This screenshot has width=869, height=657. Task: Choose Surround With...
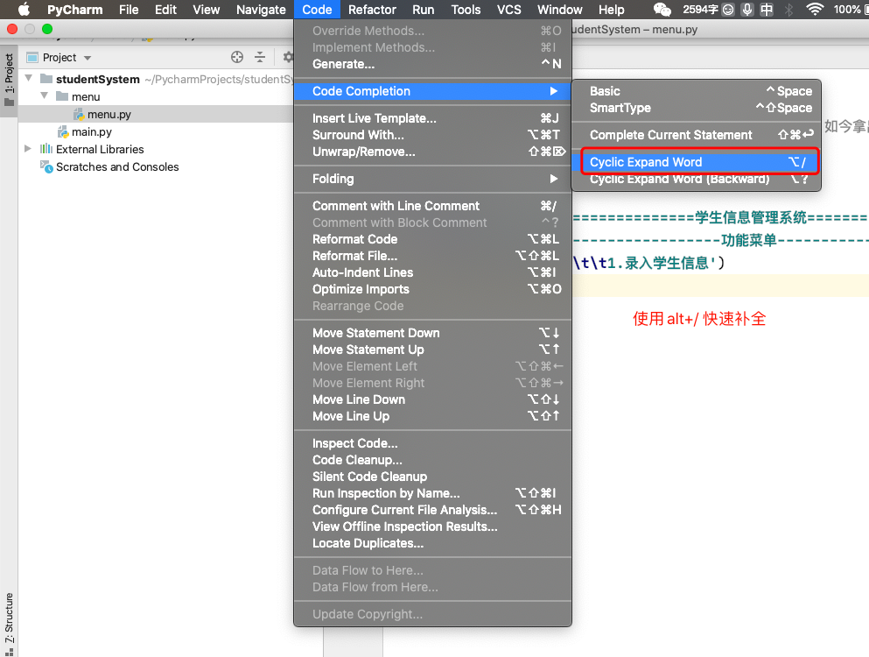432,135
